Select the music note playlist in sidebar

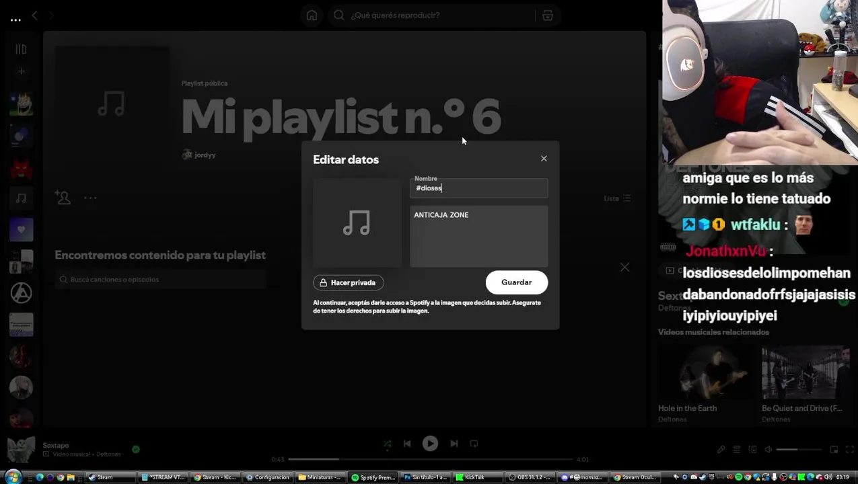coord(21,198)
